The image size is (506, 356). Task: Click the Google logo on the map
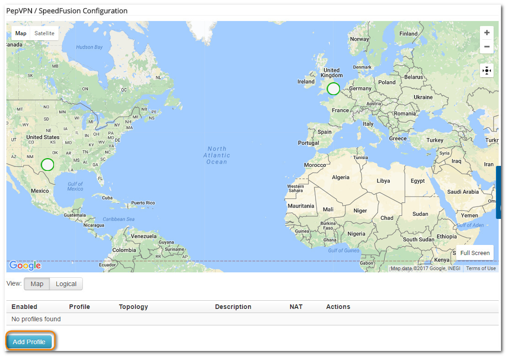pyautogui.click(x=25, y=266)
